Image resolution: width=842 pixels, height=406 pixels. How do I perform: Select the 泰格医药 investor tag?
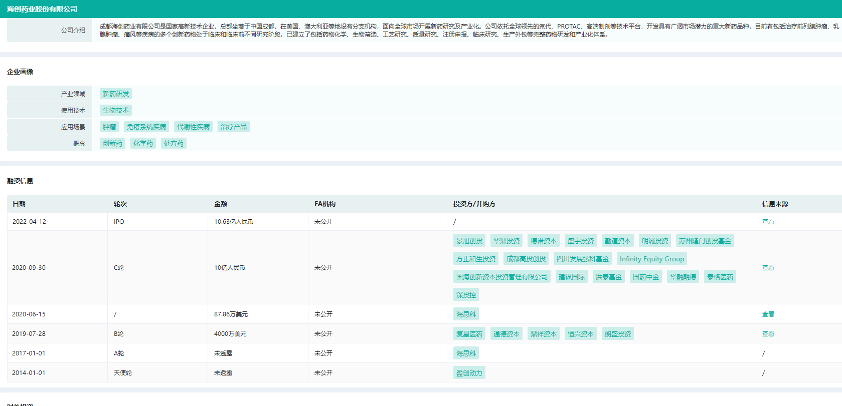[720, 277]
